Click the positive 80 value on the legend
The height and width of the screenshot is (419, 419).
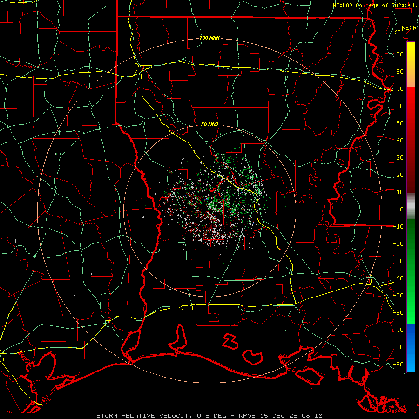click(400, 71)
